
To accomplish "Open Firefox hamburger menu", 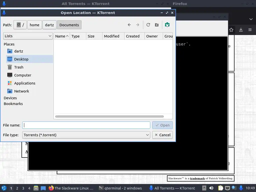I will (250, 30).
